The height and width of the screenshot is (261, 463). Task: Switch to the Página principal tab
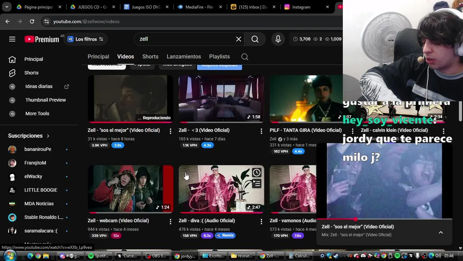[38, 7]
